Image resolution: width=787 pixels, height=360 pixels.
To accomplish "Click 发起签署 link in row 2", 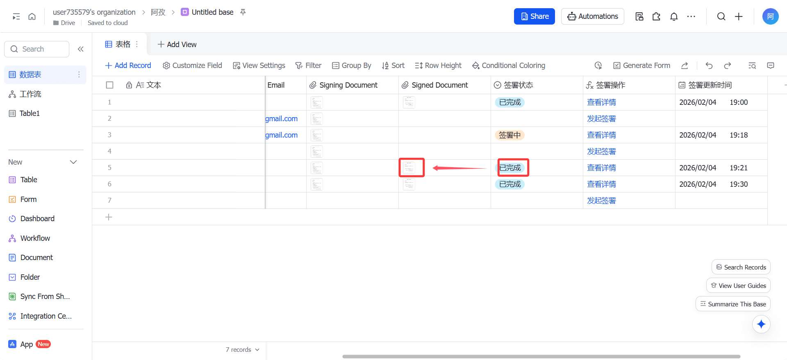I will pyautogui.click(x=601, y=119).
